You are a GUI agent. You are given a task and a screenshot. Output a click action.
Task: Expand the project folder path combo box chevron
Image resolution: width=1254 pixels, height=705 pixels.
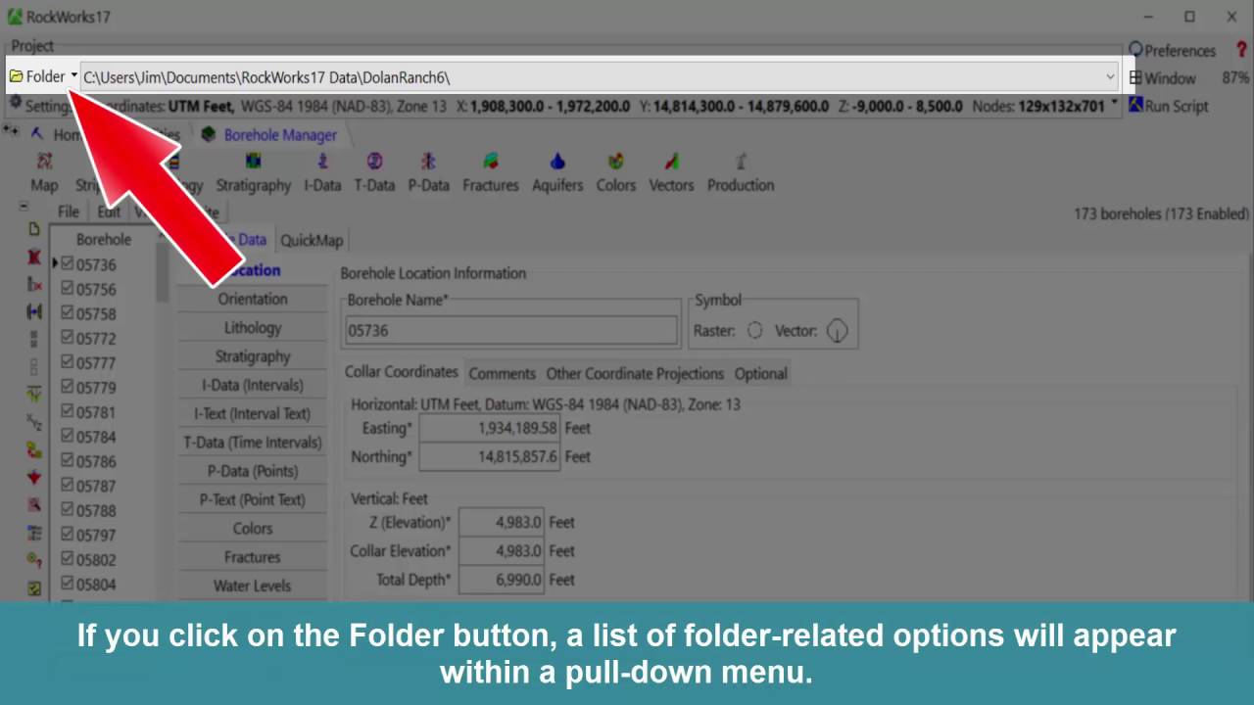[x=1110, y=76]
